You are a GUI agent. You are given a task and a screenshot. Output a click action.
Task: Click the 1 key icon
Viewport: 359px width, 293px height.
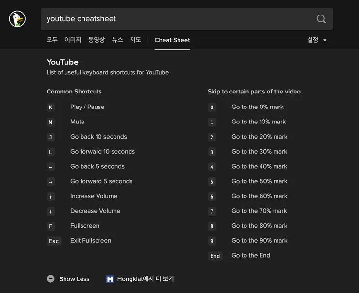coord(212,122)
